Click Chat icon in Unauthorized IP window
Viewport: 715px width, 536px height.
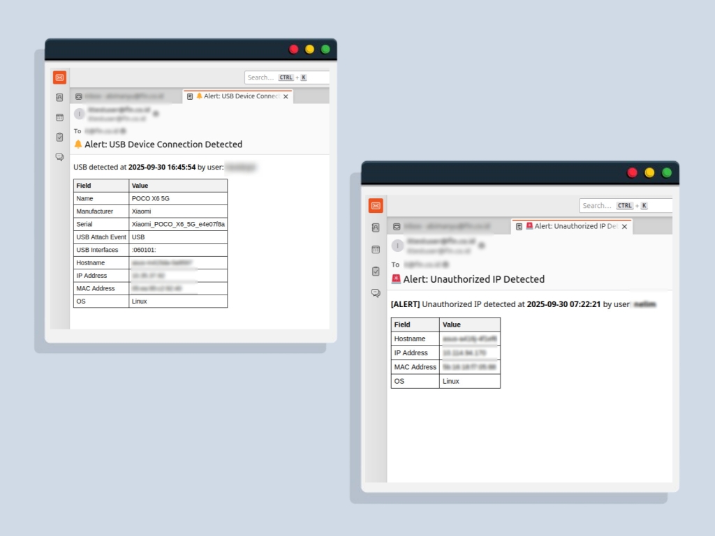point(376,293)
